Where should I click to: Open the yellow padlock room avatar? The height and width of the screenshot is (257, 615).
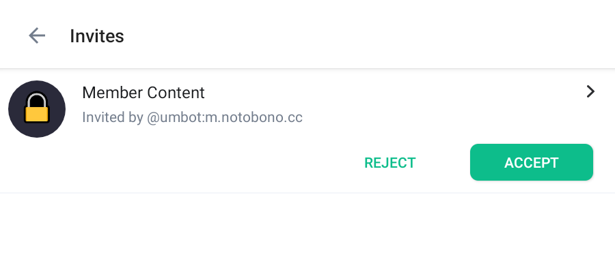pos(37,109)
